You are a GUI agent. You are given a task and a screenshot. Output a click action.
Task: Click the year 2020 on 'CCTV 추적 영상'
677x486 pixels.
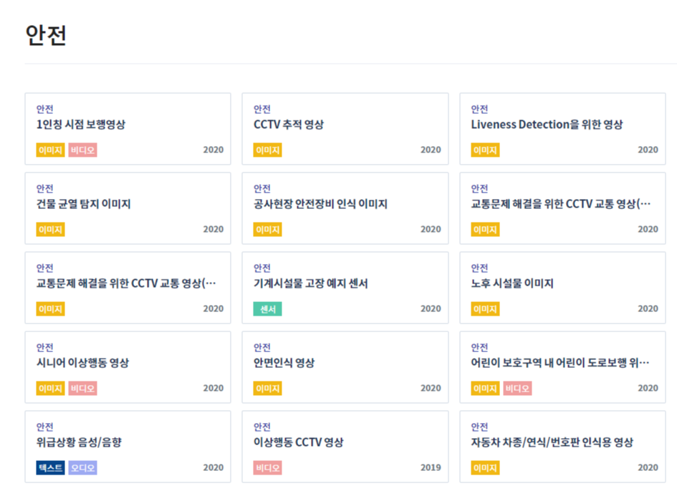coord(431,150)
